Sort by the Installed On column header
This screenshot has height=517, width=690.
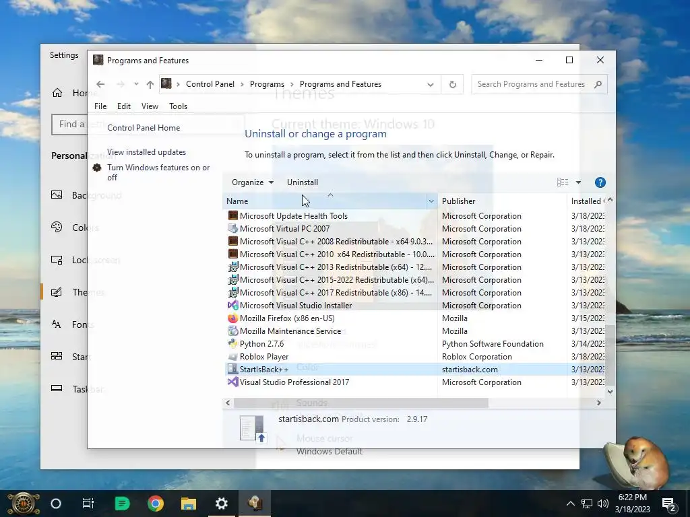(587, 201)
